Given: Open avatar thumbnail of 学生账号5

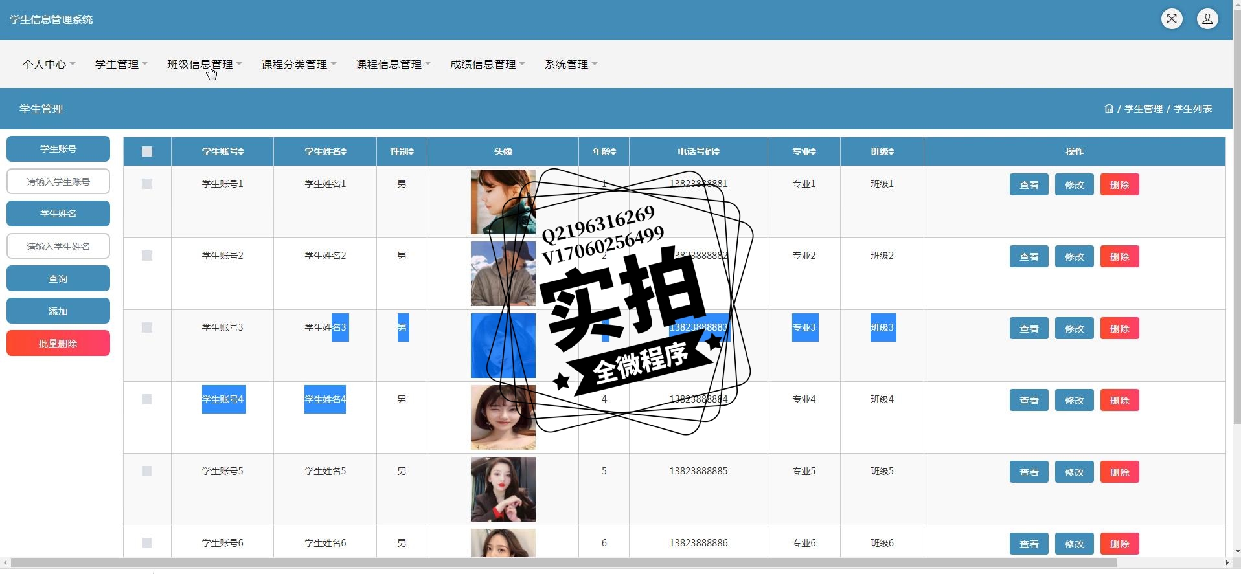Looking at the screenshot, I should tap(503, 489).
